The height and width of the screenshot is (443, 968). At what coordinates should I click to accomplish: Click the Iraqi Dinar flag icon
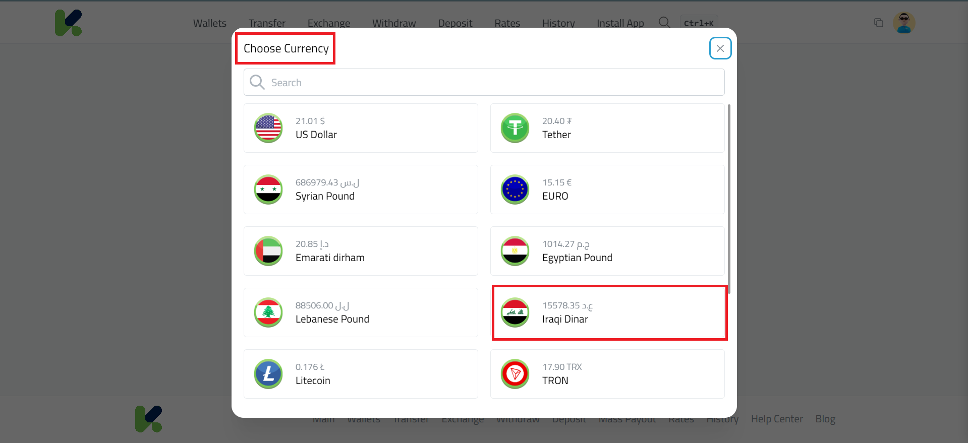click(x=515, y=312)
